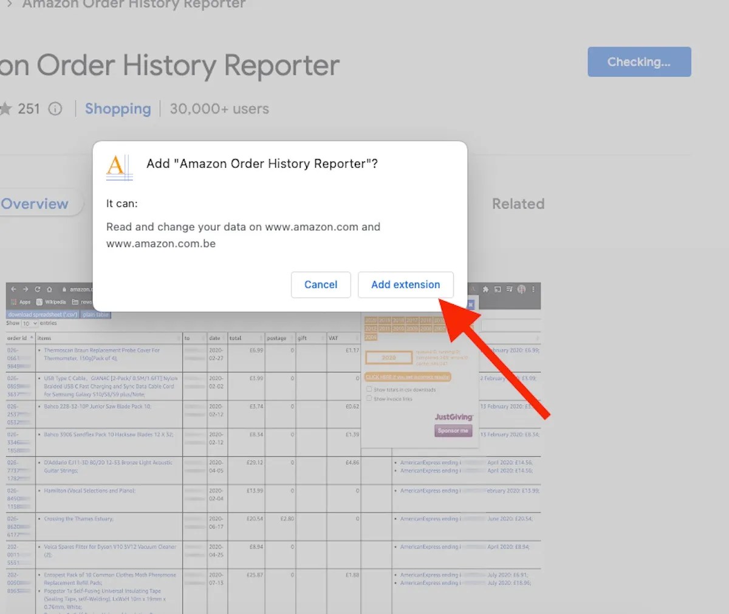Click the forward arrow in preview screenshot
Viewport: 729px width, 614px height.
point(26,290)
